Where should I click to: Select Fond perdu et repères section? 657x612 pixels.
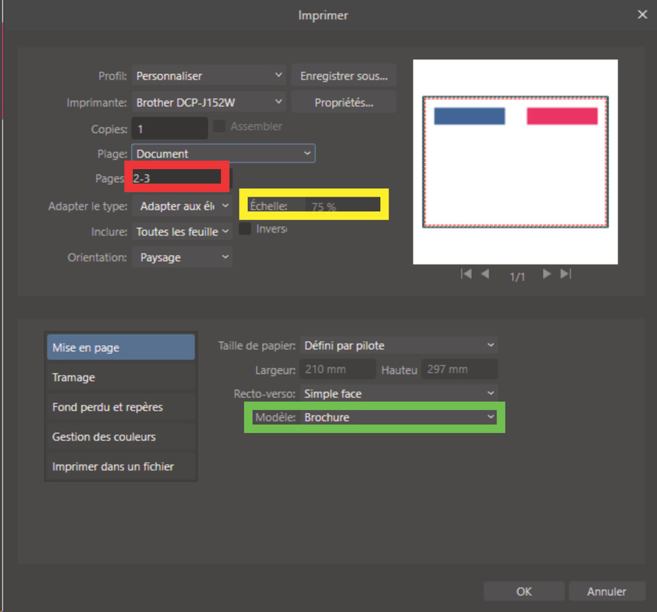click(x=121, y=407)
